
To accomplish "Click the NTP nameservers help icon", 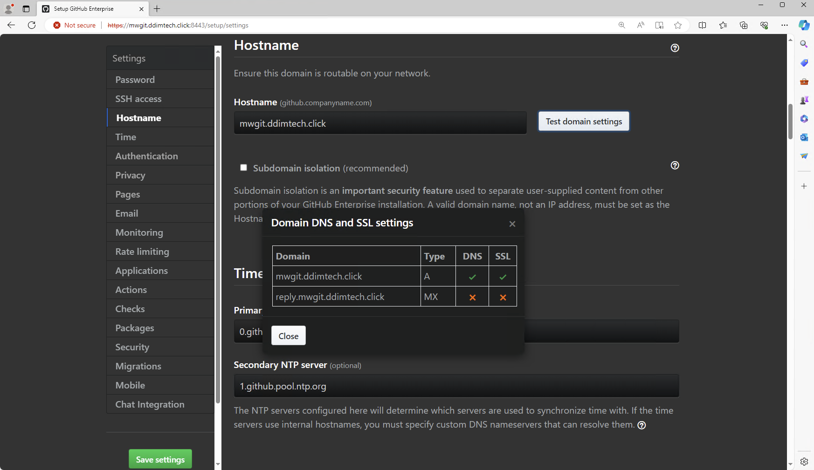I will click(x=642, y=425).
